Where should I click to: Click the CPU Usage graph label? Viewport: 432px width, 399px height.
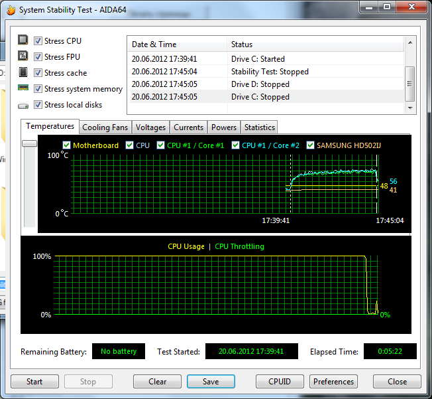point(186,246)
